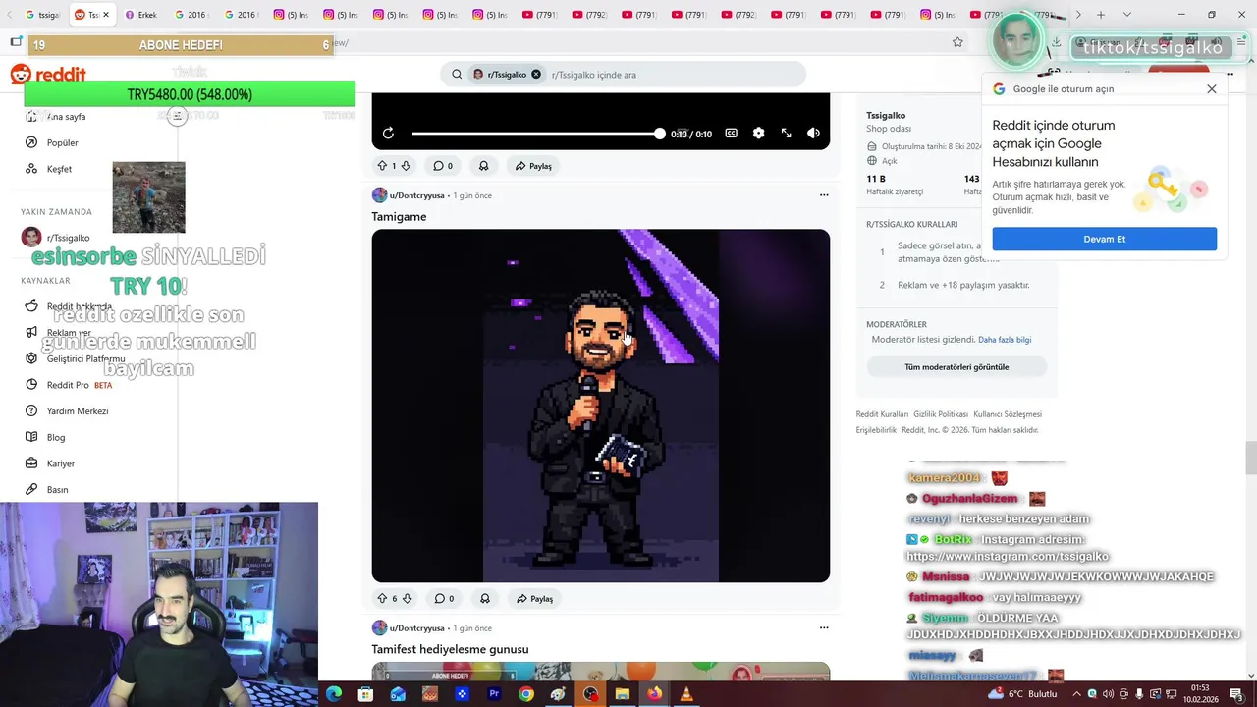Screen dimensions: 1257x707
Task: Open VLC player from the taskbar
Action: tap(686, 694)
